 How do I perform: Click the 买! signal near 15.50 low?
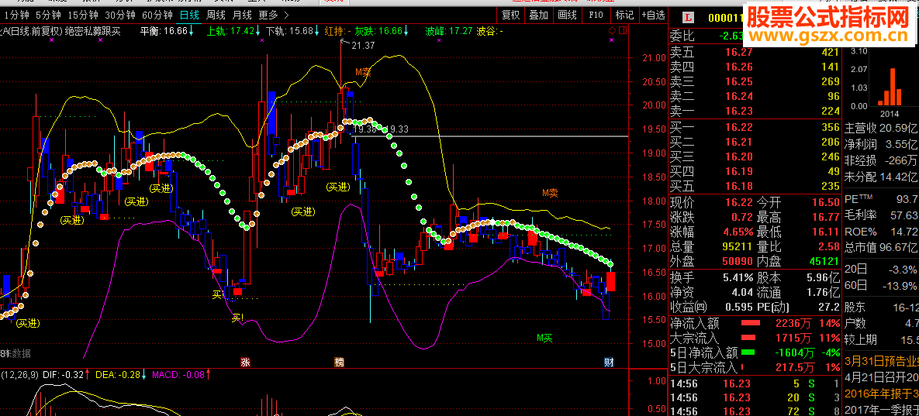tap(238, 318)
